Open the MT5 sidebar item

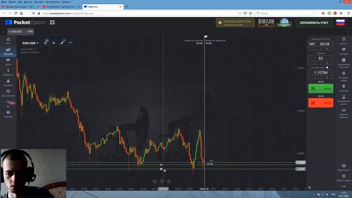pos(8,41)
